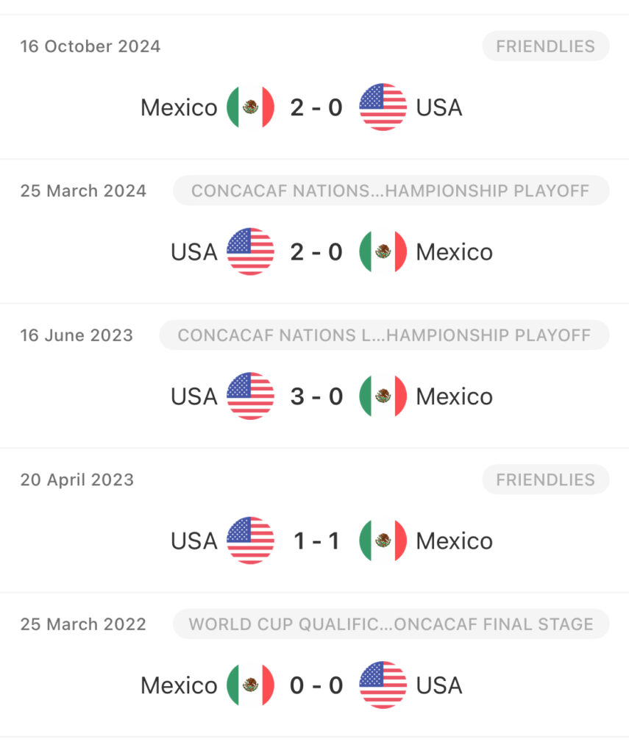Select the 3 - 0 score of USA vs Mexico
This screenshot has height=753, width=629.
click(x=316, y=396)
